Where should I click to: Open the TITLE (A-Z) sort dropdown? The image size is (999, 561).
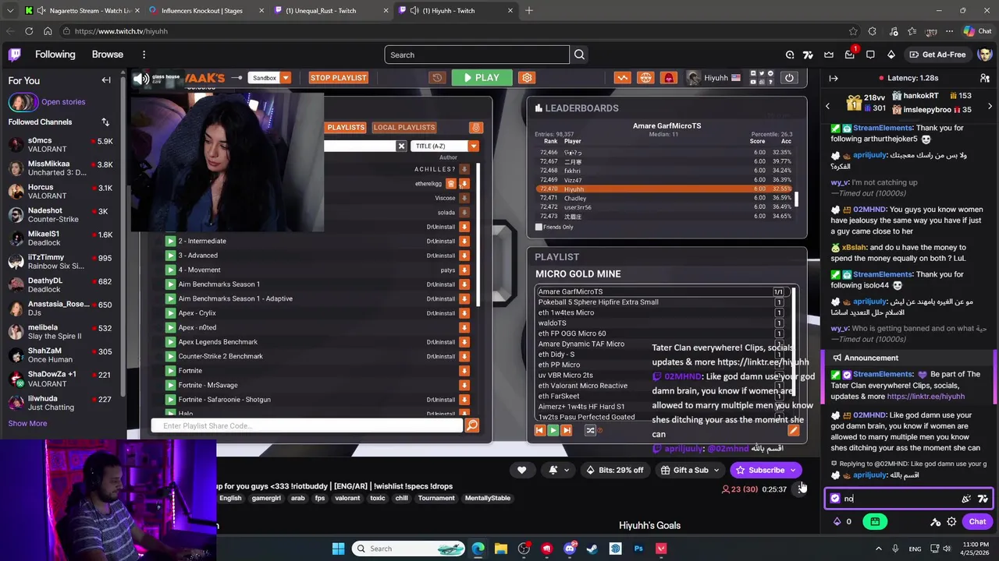444,146
